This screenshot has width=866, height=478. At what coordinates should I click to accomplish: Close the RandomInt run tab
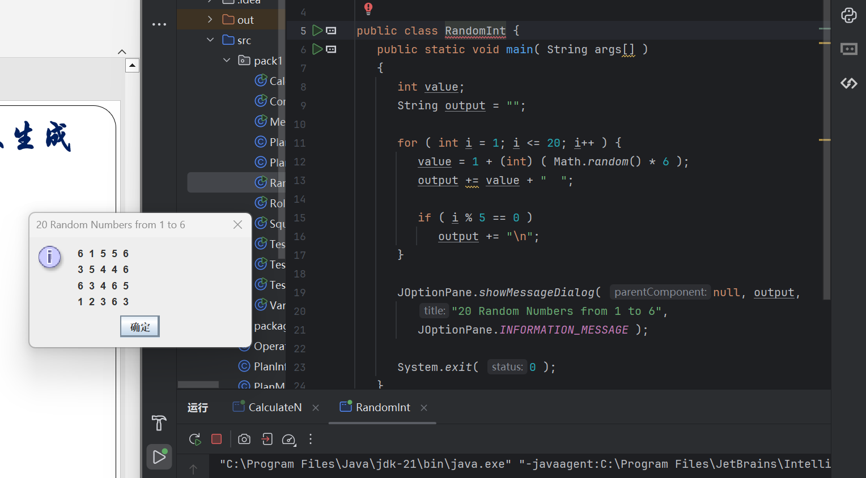[x=424, y=408]
